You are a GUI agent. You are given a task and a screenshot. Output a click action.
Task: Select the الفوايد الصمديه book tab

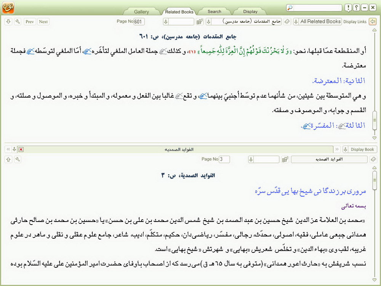click(179, 149)
